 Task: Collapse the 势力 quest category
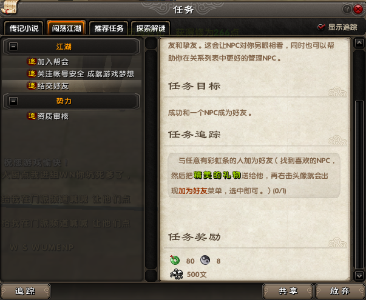[x=13, y=101]
